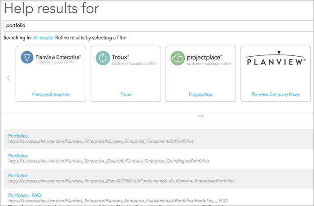Open the Portfolios - FAQ result
Screen dimensions: 314x206
click(24, 195)
